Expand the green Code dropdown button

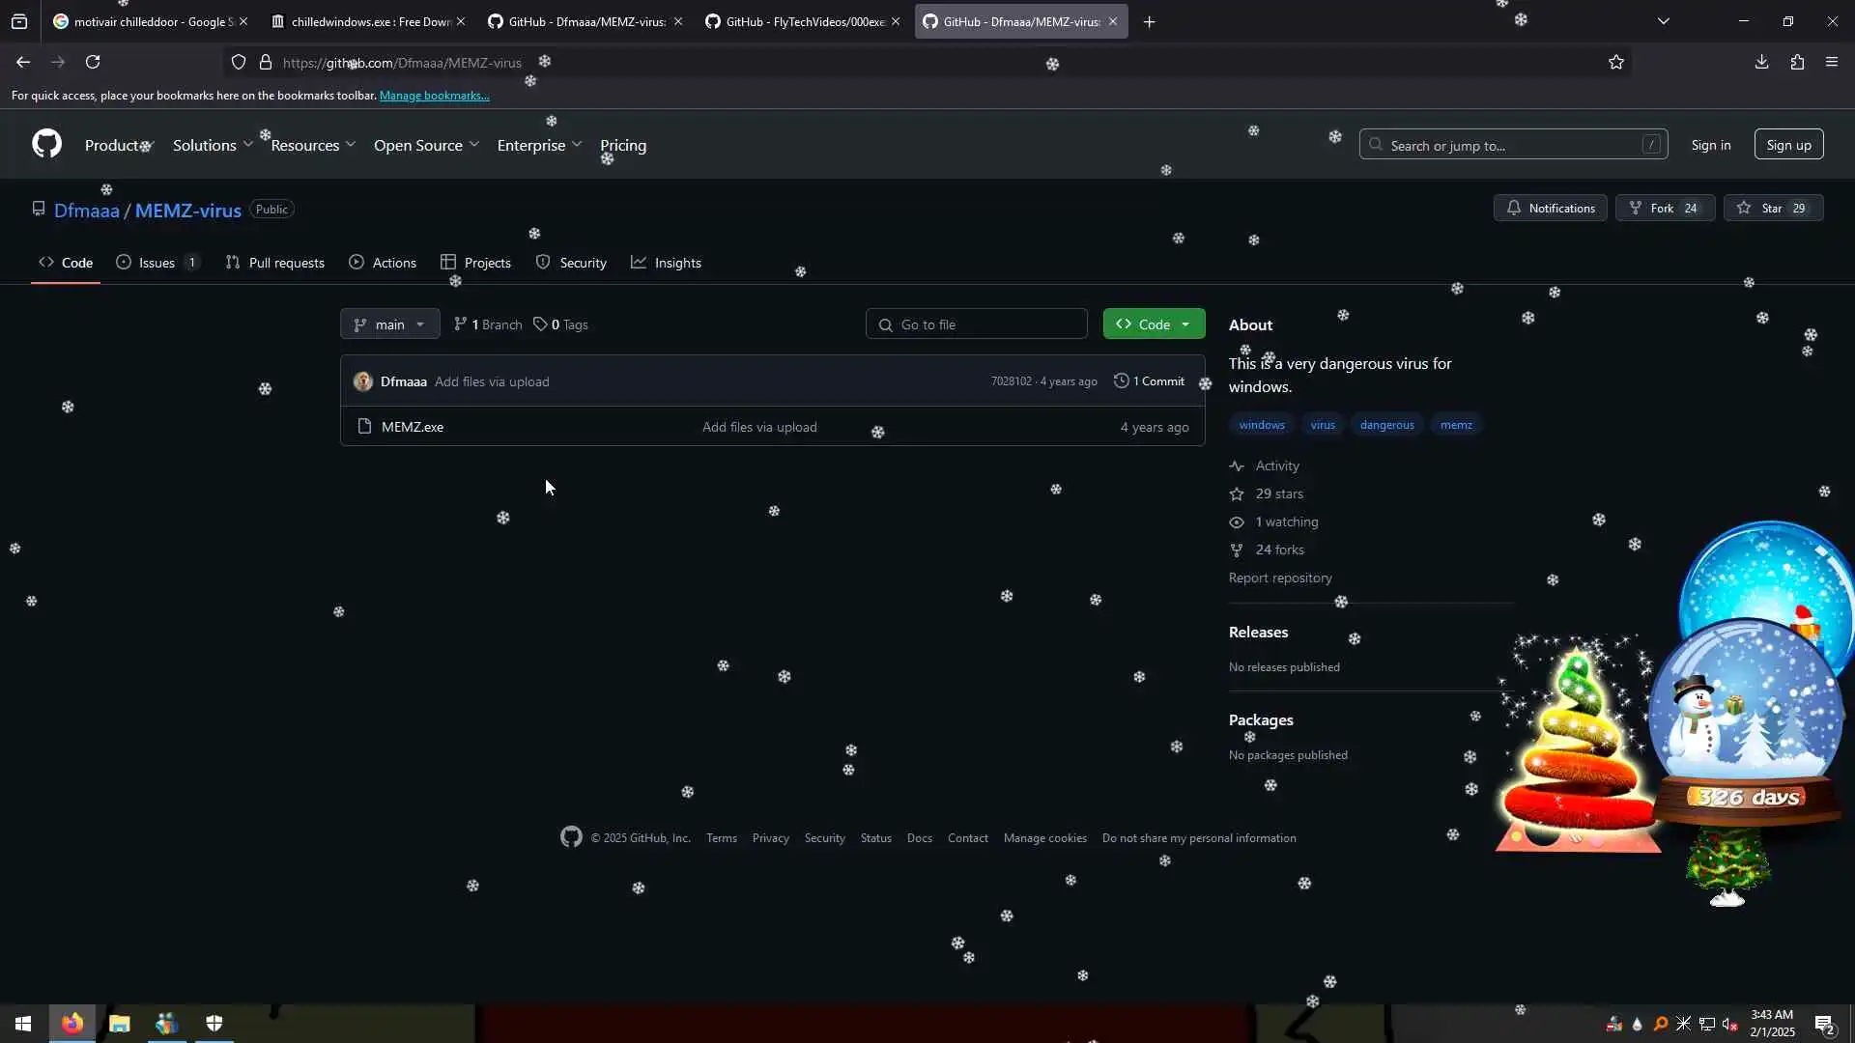pyautogui.click(x=1154, y=324)
